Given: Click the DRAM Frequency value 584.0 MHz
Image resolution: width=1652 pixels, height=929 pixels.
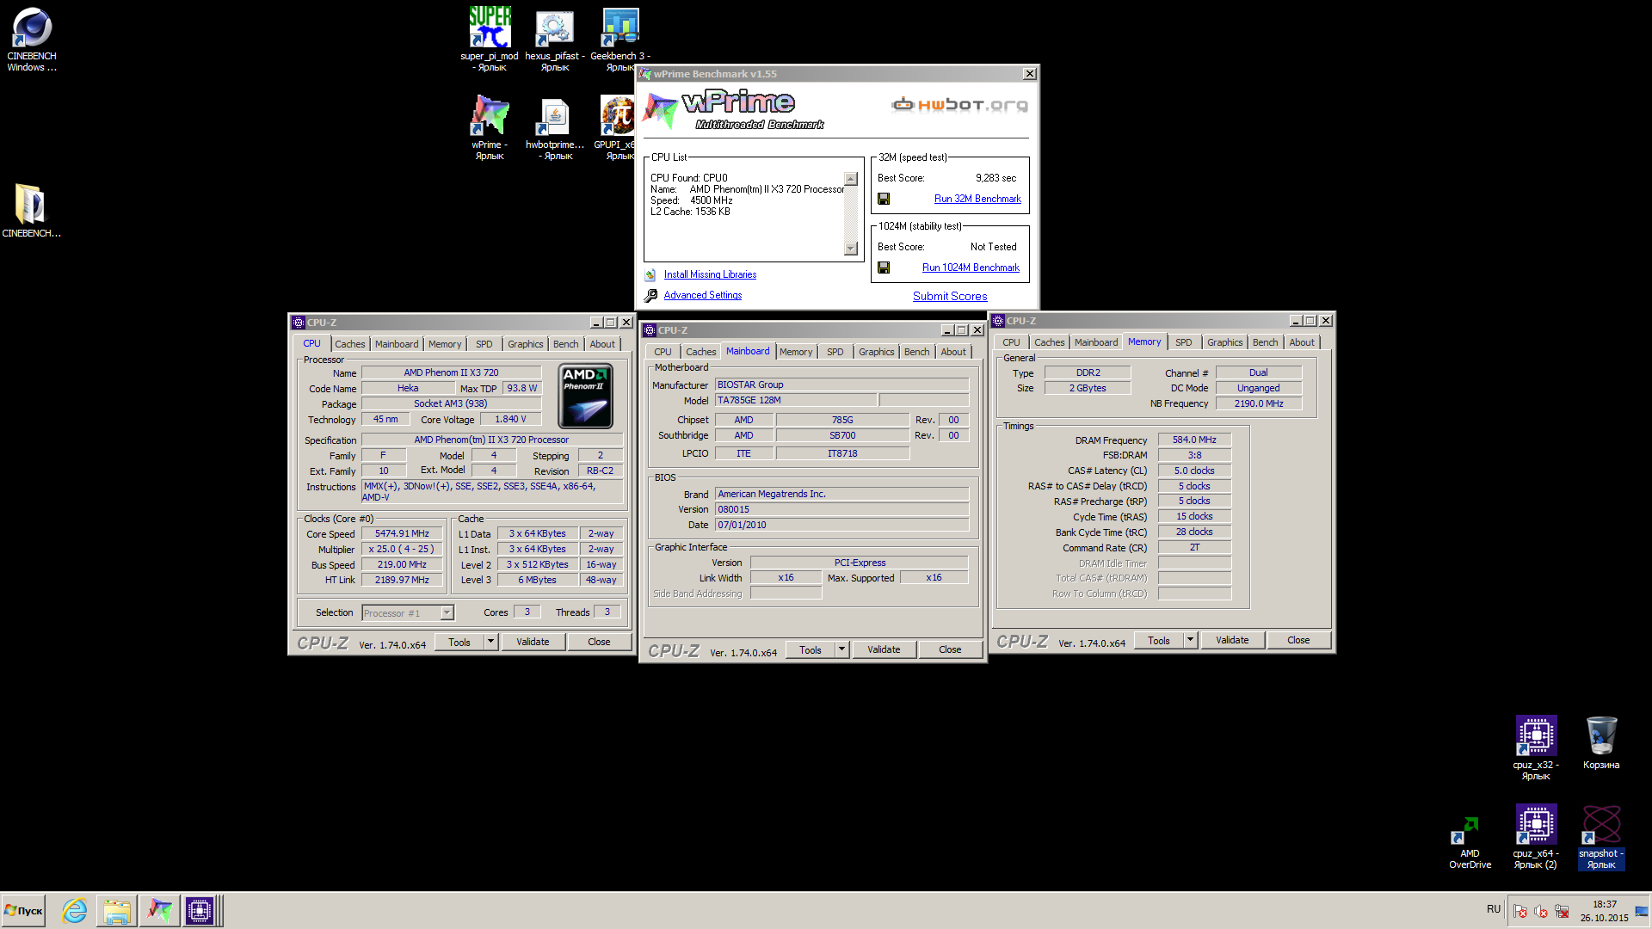Looking at the screenshot, I should pyautogui.click(x=1194, y=440).
